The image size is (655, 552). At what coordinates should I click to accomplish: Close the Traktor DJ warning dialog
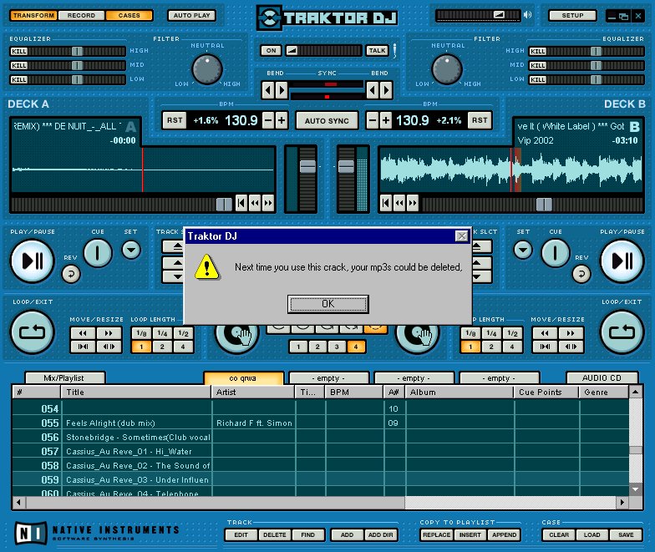point(461,236)
